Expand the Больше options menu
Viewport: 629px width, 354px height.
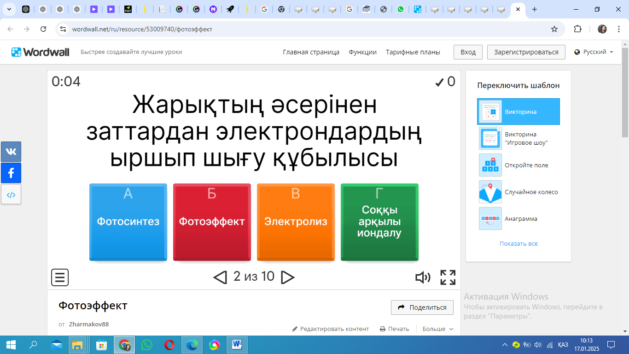[x=437, y=329]
